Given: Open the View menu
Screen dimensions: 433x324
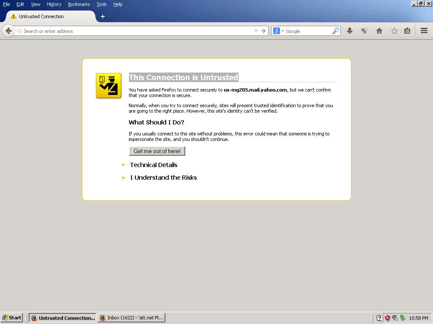Looking at the screenshot, I should (36, 4).
